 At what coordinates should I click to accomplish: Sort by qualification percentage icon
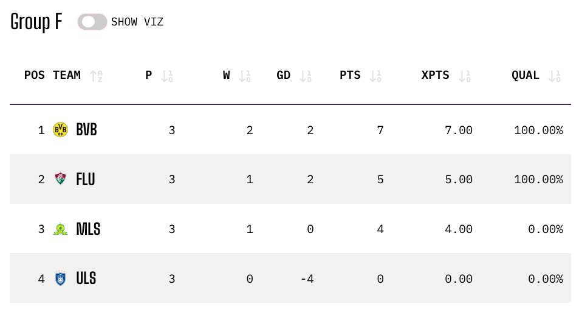pos(554,76)
